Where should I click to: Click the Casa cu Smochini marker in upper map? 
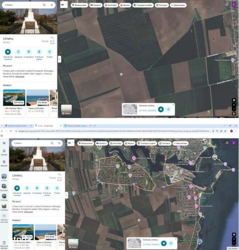click(x=233, y=60)
